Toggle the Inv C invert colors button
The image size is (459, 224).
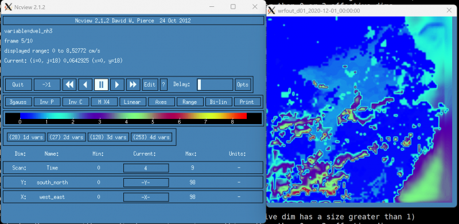click(76, 102)
